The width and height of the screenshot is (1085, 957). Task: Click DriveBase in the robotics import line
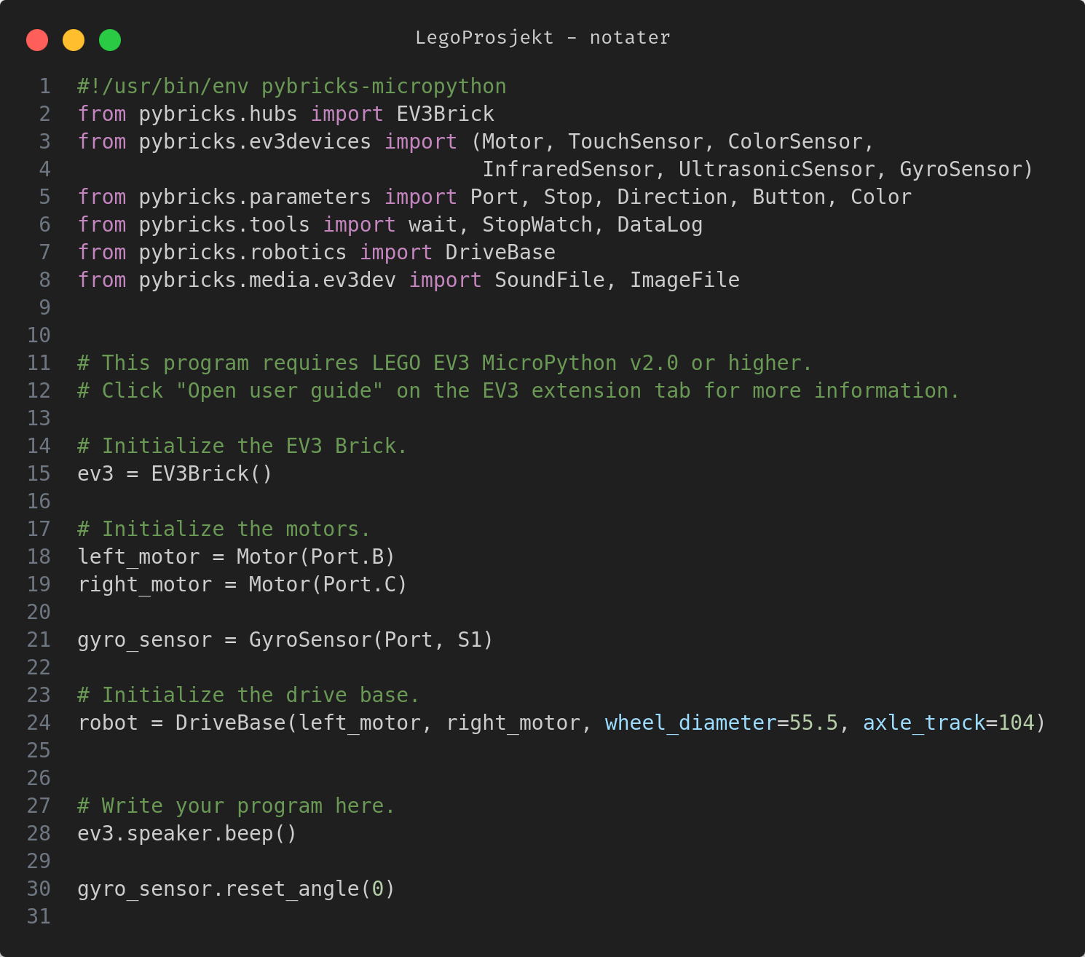pyautogui.click(x=500, y=253)
